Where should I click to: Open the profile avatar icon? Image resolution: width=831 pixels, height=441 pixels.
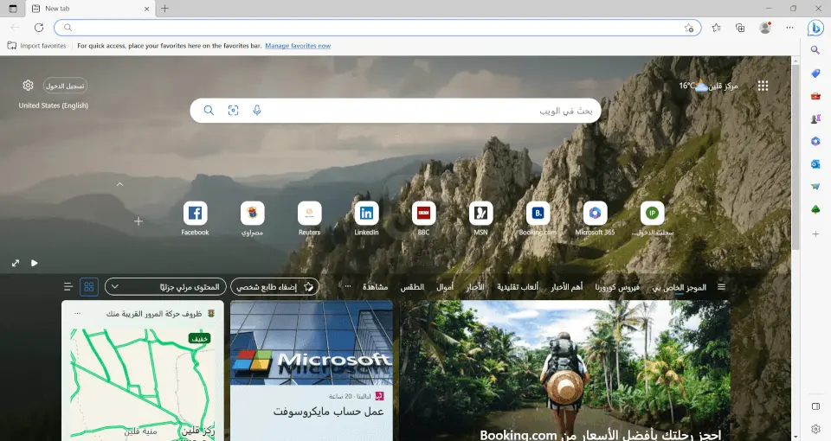coord(764,28)
